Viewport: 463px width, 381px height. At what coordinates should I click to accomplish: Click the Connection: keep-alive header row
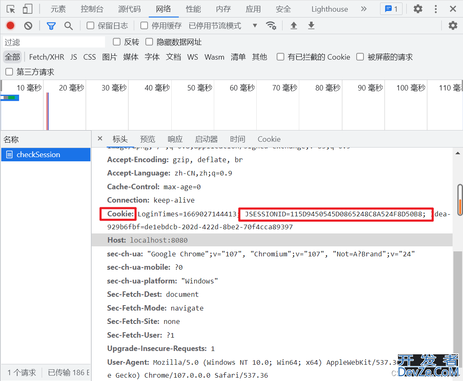click(272, 200)
